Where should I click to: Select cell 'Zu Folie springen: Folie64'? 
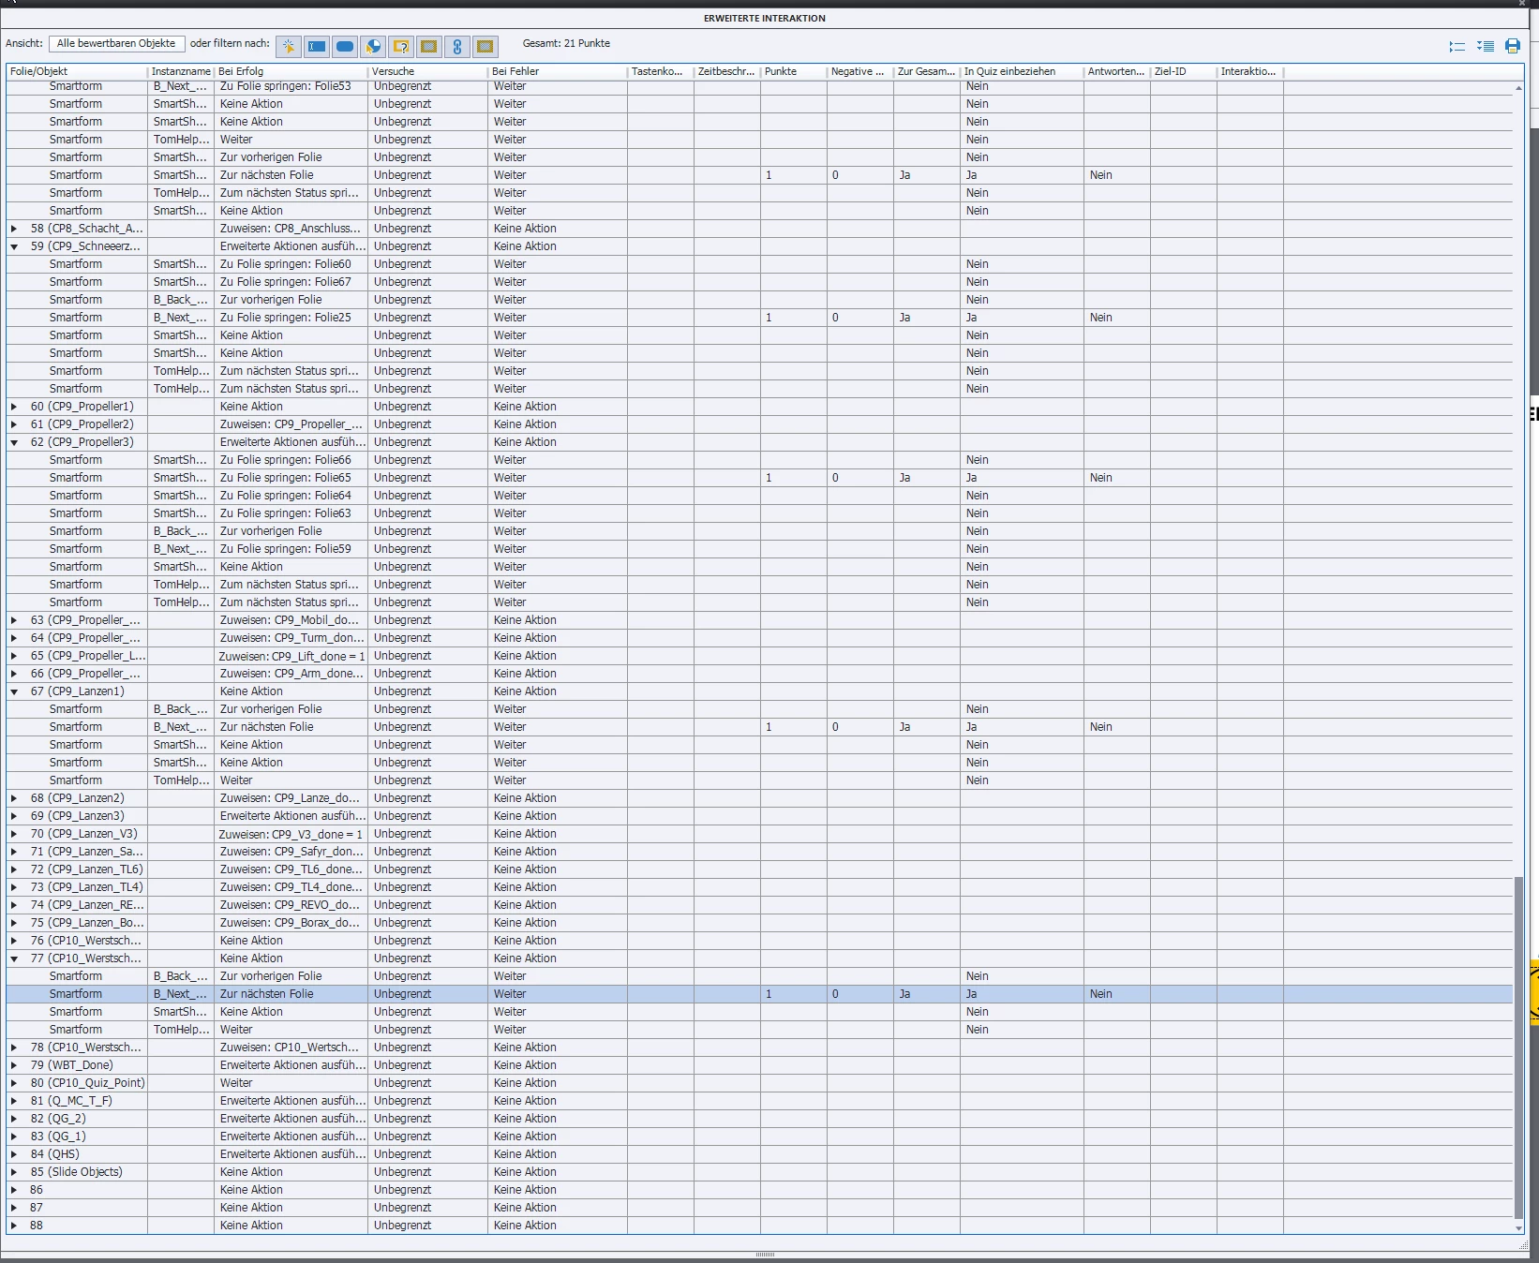[291, 496]
